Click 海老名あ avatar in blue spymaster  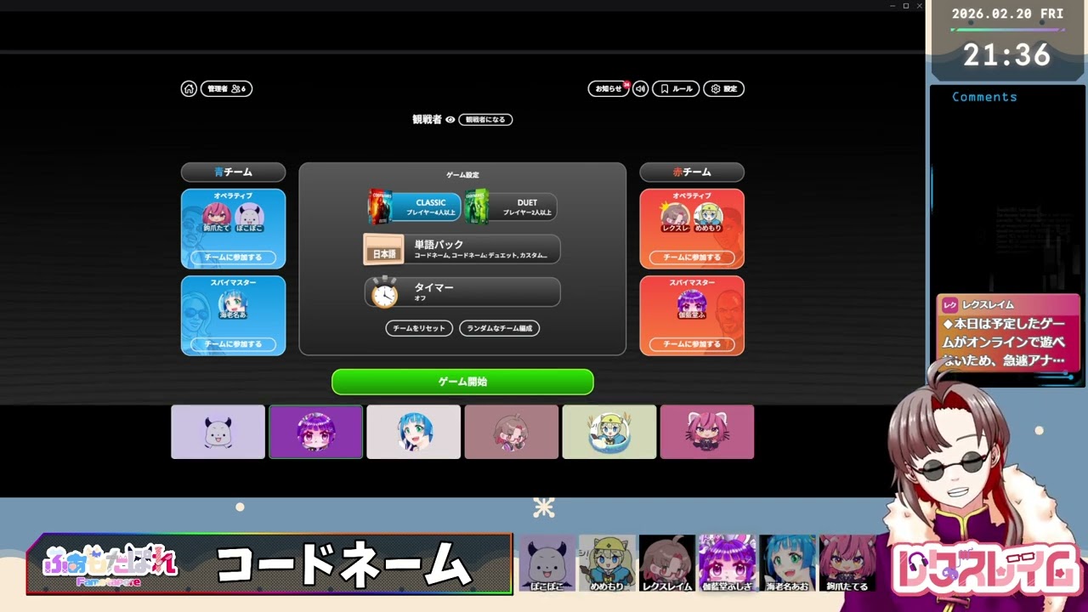click(233, 303)
